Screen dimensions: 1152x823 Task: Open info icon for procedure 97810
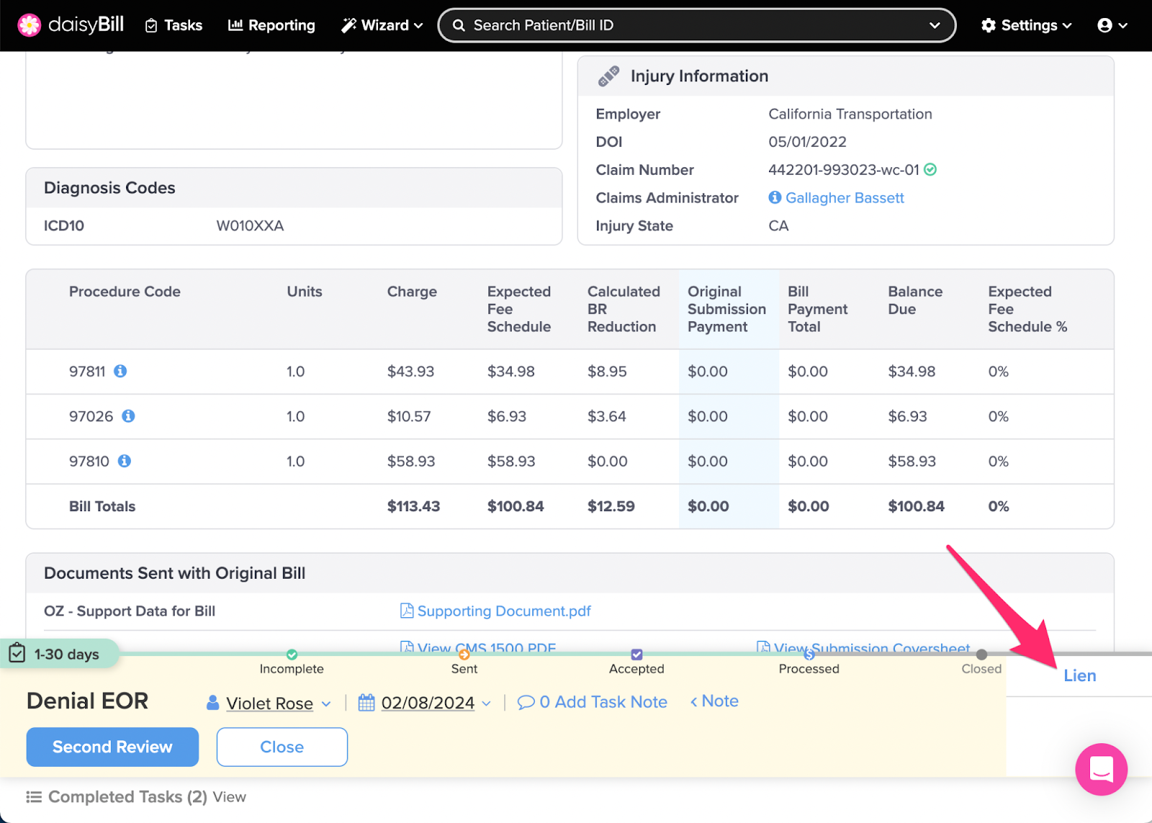125,461
